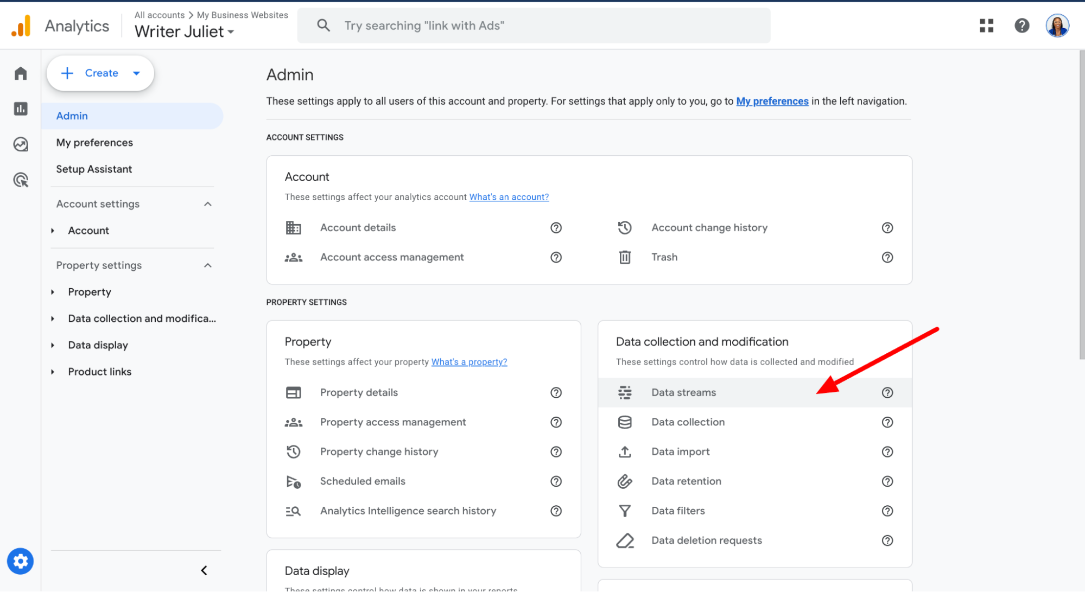The height and width of the screenshot is (592, 1085).
Task: Open the Create button dropdown arrow
Action: pos(136,73)
